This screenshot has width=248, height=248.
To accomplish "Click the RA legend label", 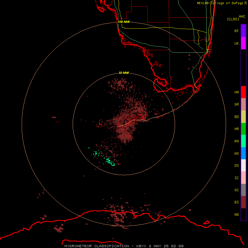I will coord(236,141).
